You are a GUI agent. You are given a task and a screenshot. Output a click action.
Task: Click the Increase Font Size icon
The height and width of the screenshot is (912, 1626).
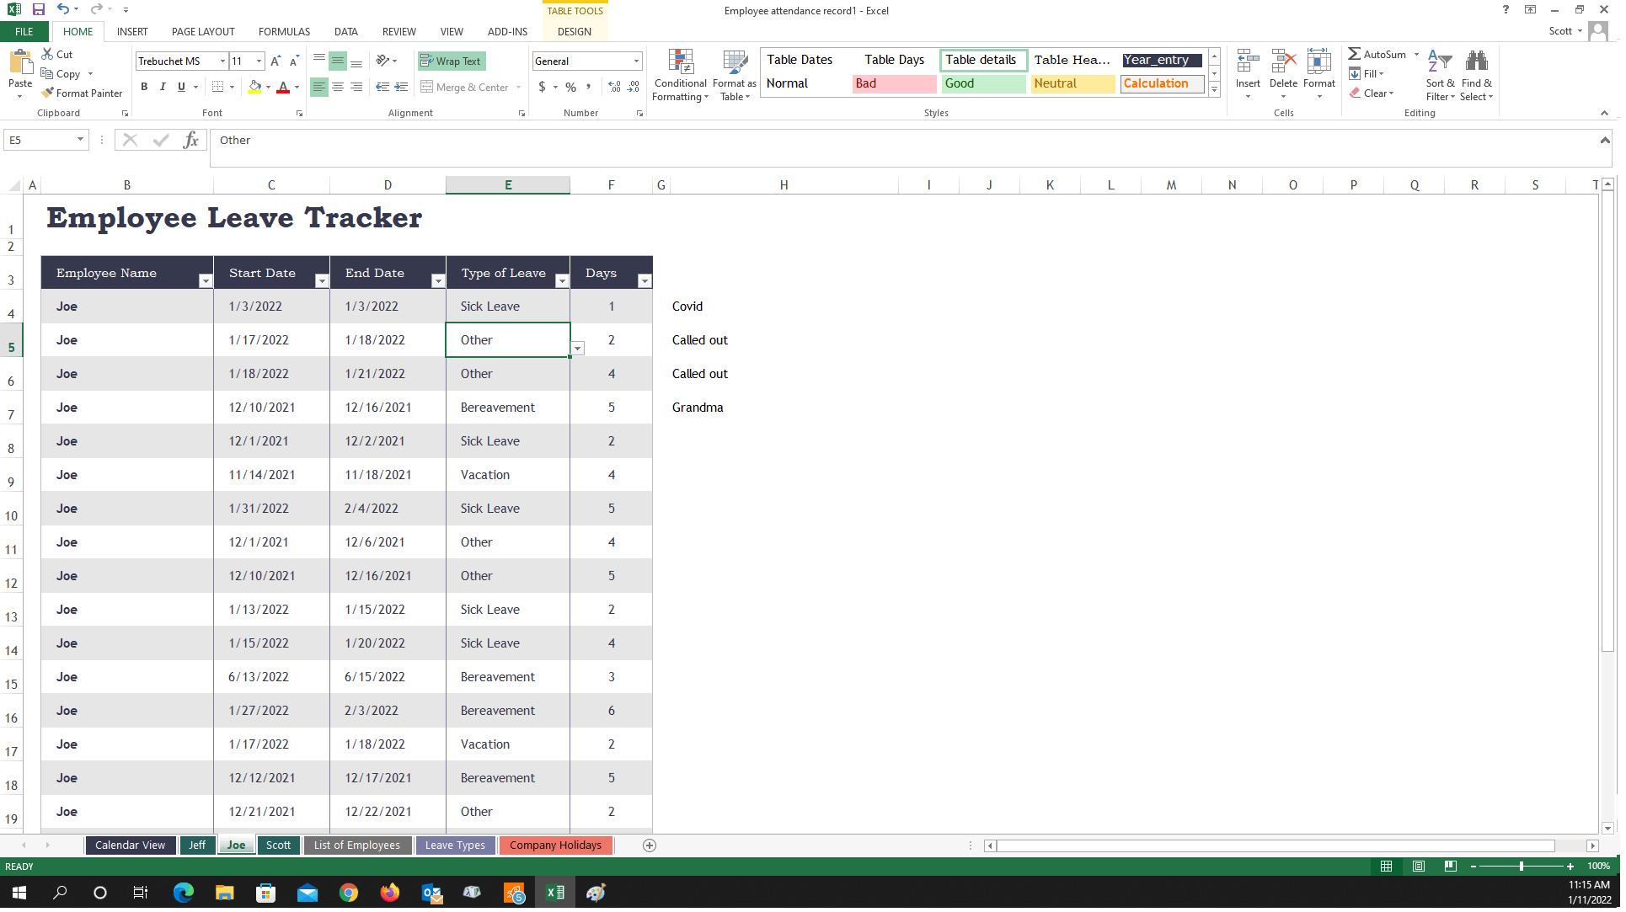275,61
